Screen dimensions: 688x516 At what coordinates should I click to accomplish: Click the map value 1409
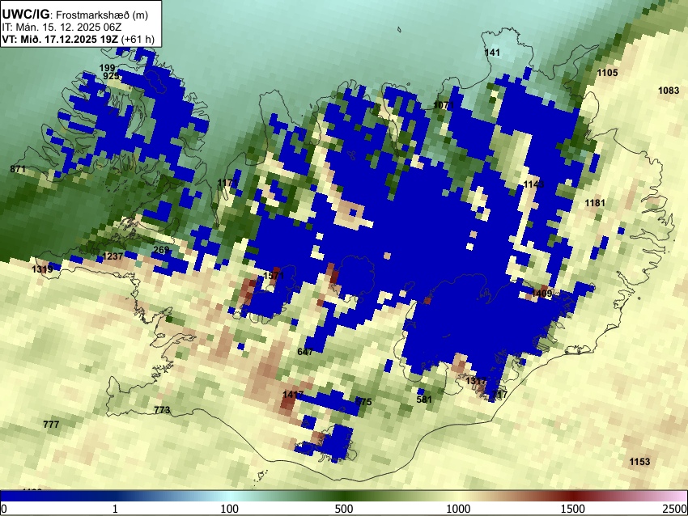click(x=541, y=294)
